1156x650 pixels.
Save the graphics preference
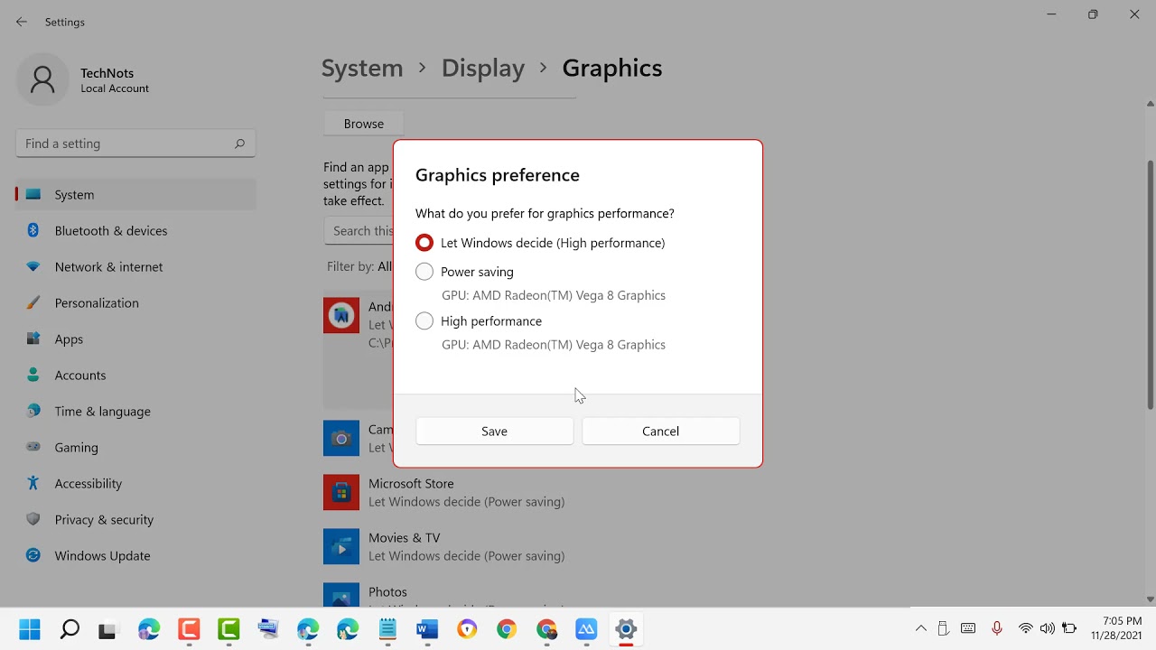[x=494, y=432]
